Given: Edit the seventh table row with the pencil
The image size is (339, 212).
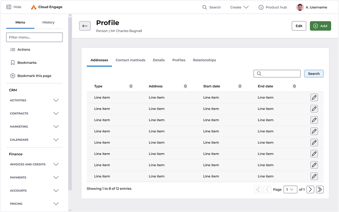Looking at the screenshot, I should 314,165.
